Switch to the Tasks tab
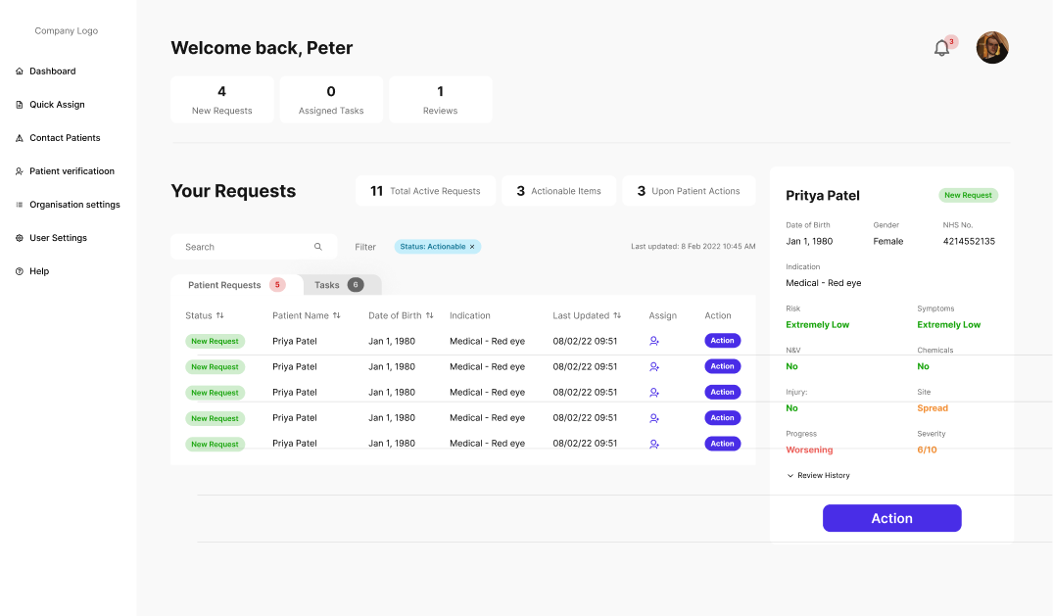This screenshot has height=616, width=1053. (x=338, y=285)
